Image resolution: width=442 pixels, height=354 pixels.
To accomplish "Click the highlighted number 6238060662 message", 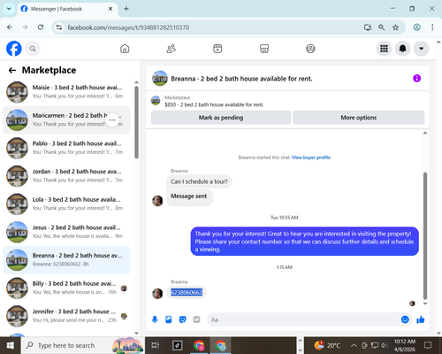I will click(187, 292).
